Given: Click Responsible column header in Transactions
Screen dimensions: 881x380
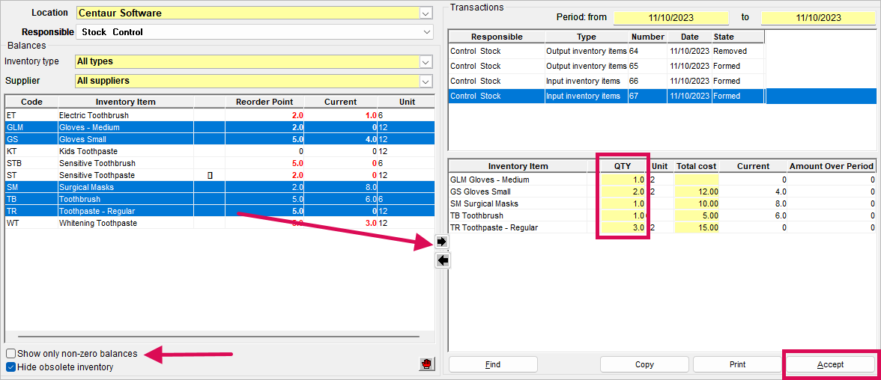Looking at the screenshot, I should click(497, 37).
